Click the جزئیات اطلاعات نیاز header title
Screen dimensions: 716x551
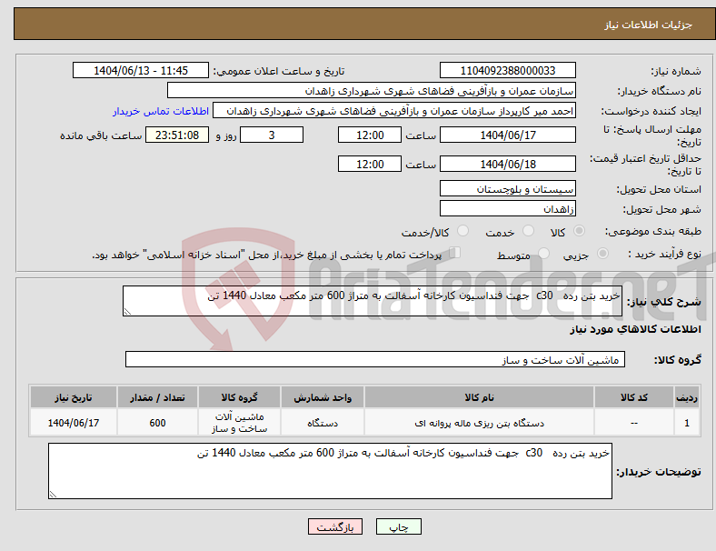[649, 25]
